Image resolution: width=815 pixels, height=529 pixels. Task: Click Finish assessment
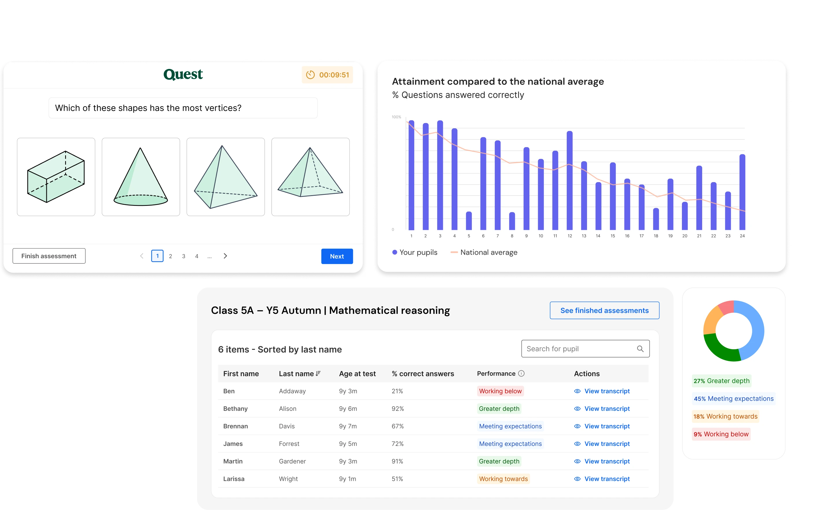pyautogui.click(x=49, y=256)
